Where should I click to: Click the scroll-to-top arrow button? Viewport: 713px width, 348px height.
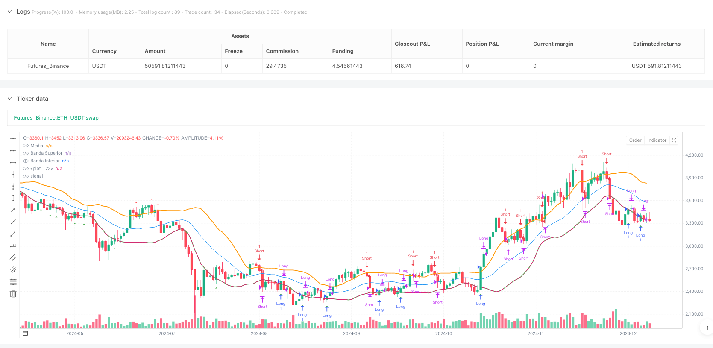pos(707,328)
